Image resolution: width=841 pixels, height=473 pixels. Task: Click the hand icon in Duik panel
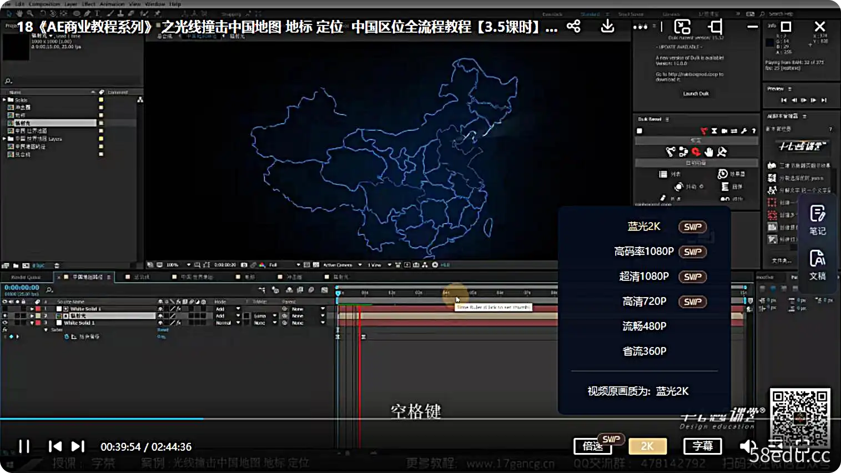709,152
